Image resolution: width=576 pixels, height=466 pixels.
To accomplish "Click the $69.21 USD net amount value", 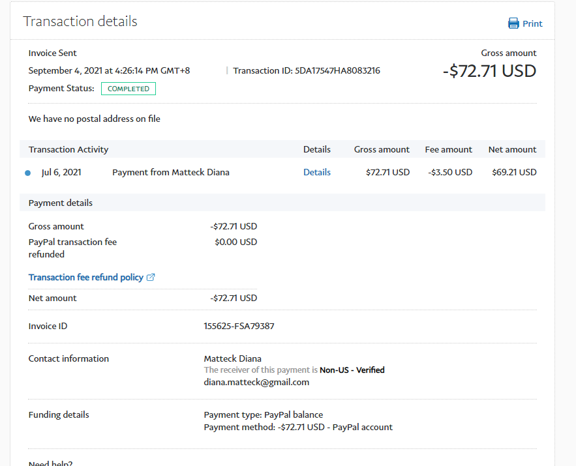I will pos(514,172).
